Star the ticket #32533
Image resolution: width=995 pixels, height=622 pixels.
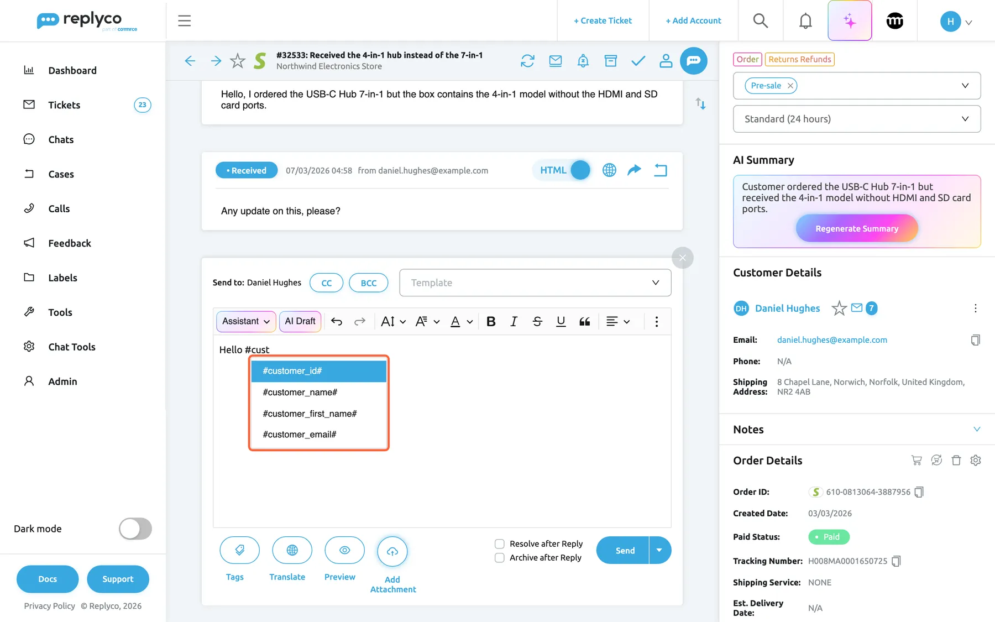tap(238, 61)
